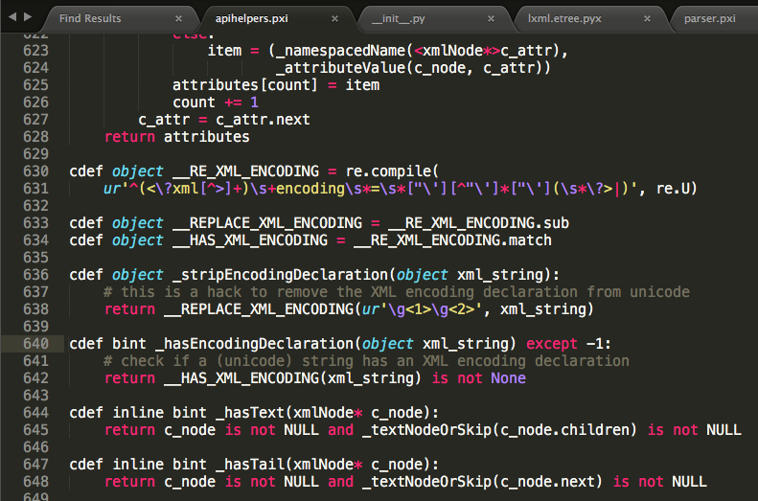Viewport: 758px width, 501px height.
Task: Click line number 630 in gutter
Action: point(35,171)
